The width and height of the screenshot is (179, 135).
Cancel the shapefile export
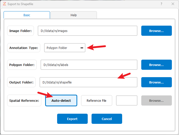click(x=107, y=119)
